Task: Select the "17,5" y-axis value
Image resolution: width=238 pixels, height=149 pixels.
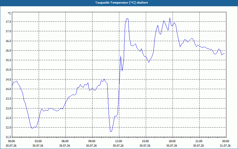Action: pos(8,22)
